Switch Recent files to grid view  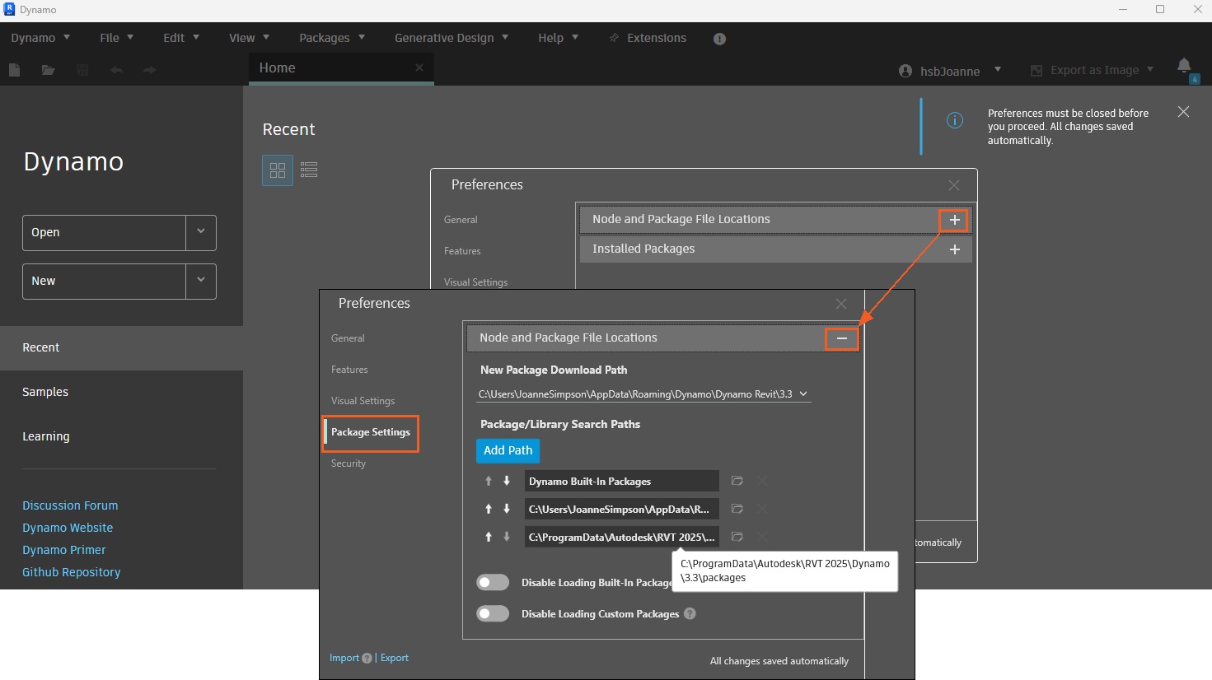(278, 170)
